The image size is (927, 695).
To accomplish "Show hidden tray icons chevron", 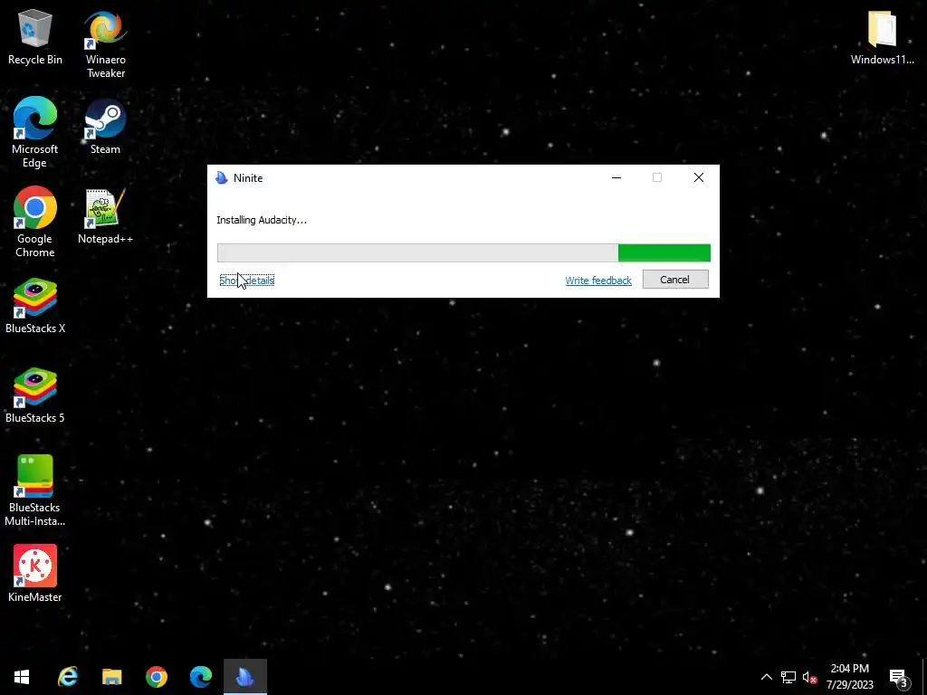I will click(x=766, y=677).
